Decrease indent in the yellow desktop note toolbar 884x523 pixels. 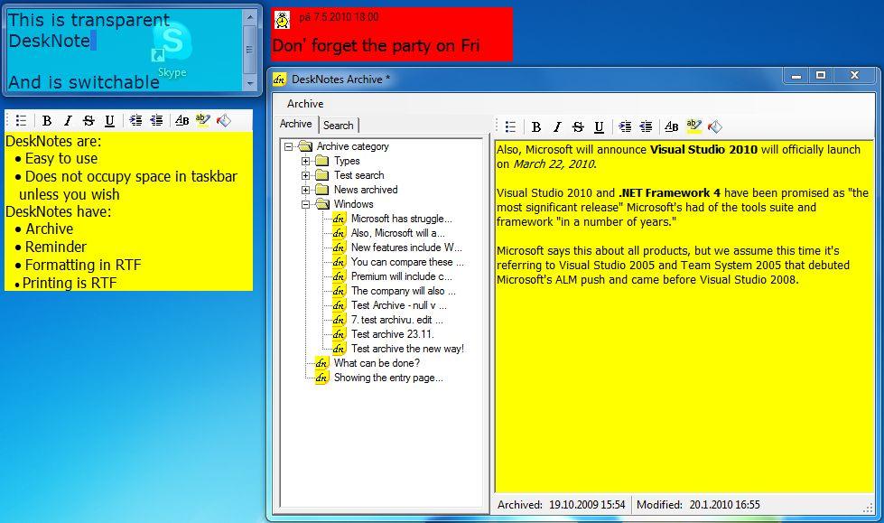click(156, 120)
